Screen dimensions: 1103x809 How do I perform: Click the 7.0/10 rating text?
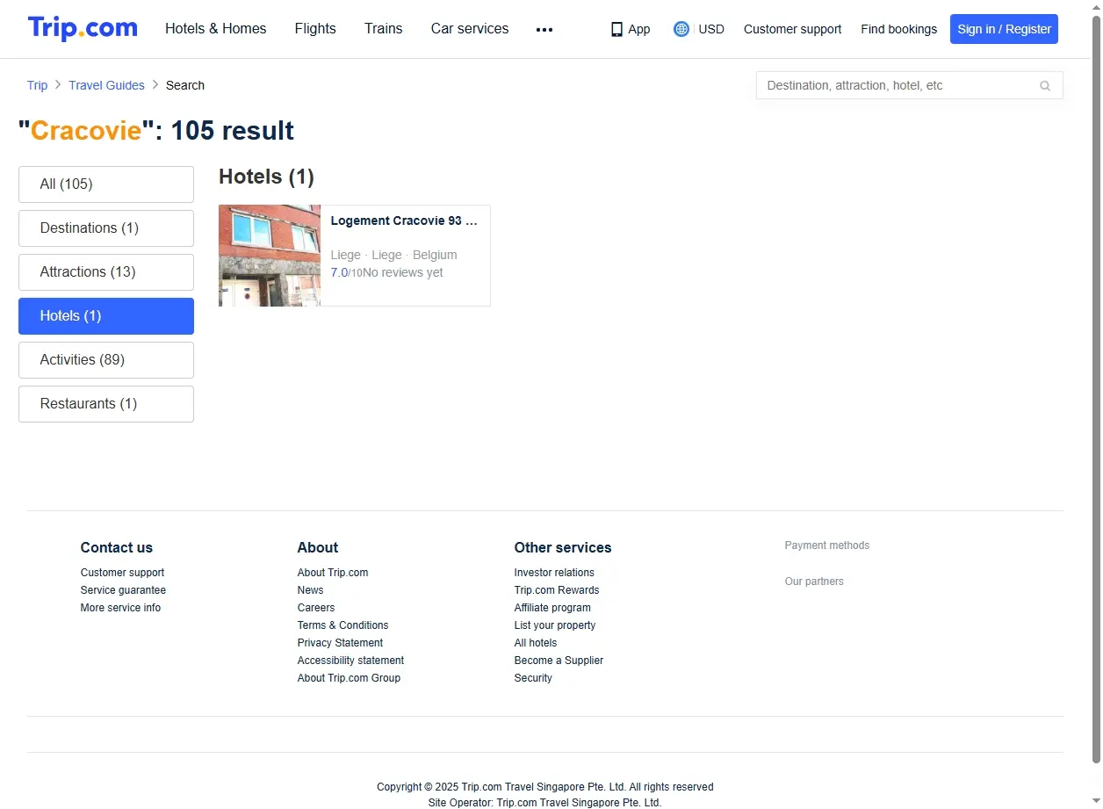point(346,272)
